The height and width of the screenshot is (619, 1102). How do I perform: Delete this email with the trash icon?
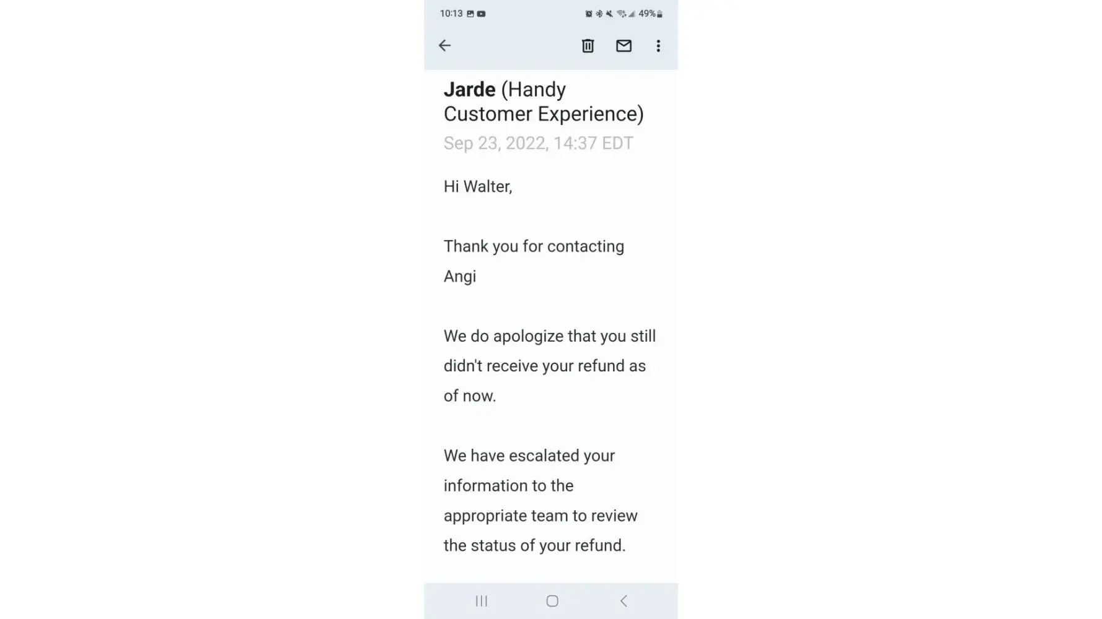(588, 45)
